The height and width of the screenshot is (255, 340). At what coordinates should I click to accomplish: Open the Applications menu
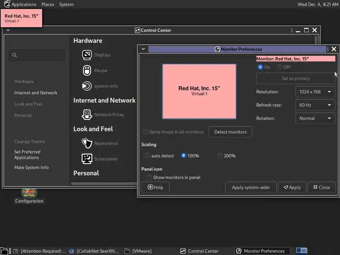24,4
